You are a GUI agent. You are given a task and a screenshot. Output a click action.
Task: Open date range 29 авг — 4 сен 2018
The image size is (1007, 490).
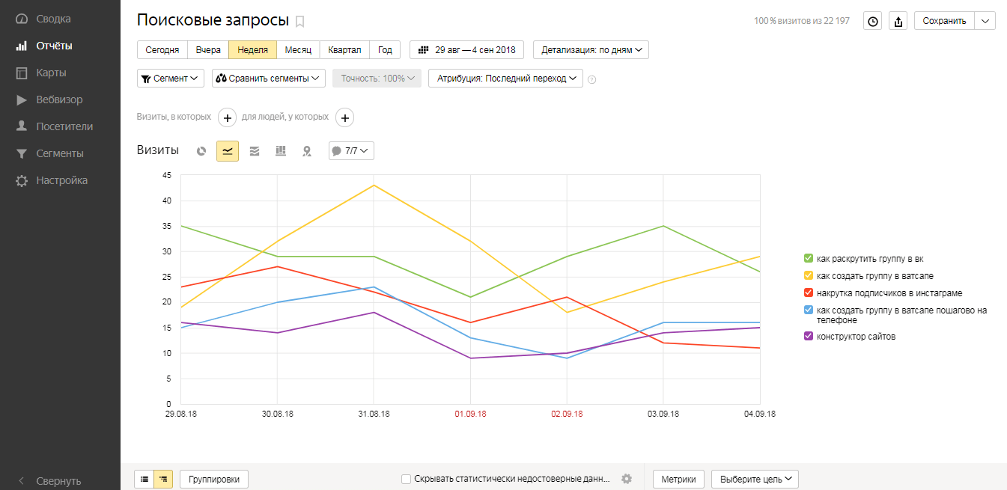click(466, 50)
